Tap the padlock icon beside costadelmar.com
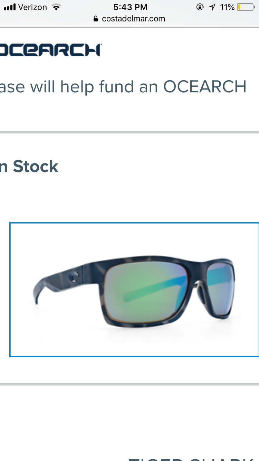 96,19
